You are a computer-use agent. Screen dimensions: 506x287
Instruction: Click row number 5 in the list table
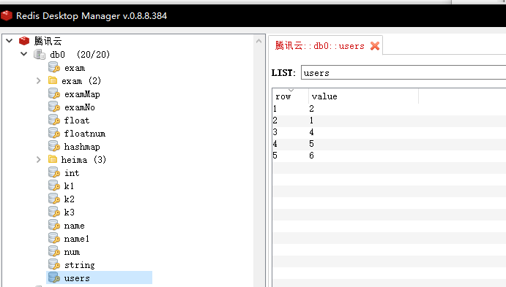tap(275, 156)
